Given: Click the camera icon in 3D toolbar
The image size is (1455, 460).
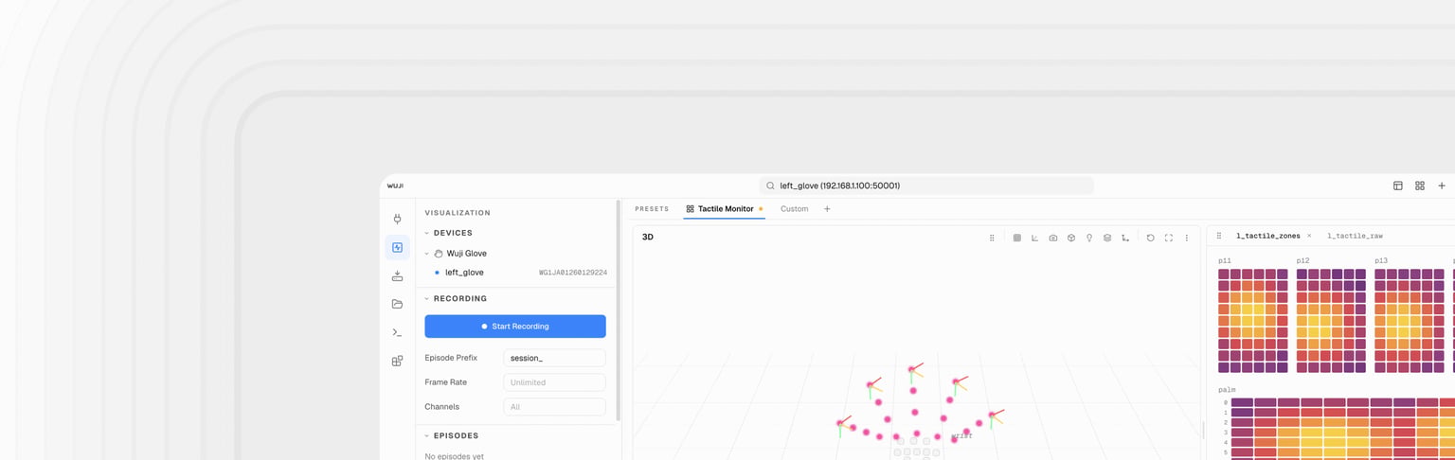Looking at the screenshot, I should [1052, 238].
